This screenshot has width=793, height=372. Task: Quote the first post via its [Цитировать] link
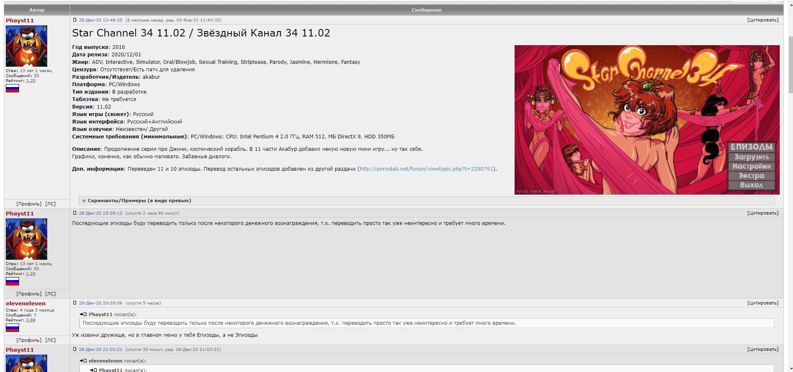click(763, 20)
